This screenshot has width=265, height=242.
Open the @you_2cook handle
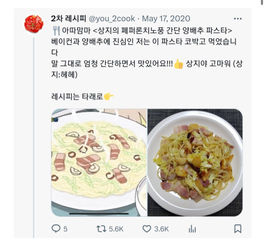pyautogui.click(x=112, y=18)
